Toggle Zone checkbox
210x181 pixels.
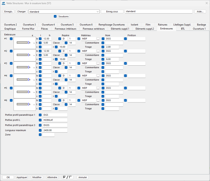click(40, 135)
